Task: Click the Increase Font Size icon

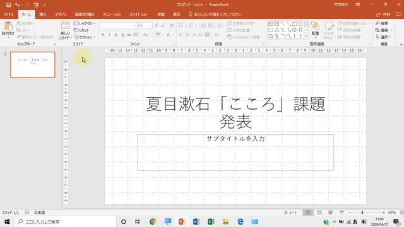Action: pyautogui.click(x=156, y=26)
